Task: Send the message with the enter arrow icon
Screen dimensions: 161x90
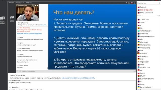Action: (x=135, y=71)
